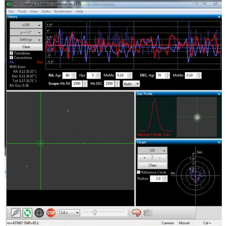Click the Radius spinner arrows
The image size is (226, 226).
pos(165,179)
